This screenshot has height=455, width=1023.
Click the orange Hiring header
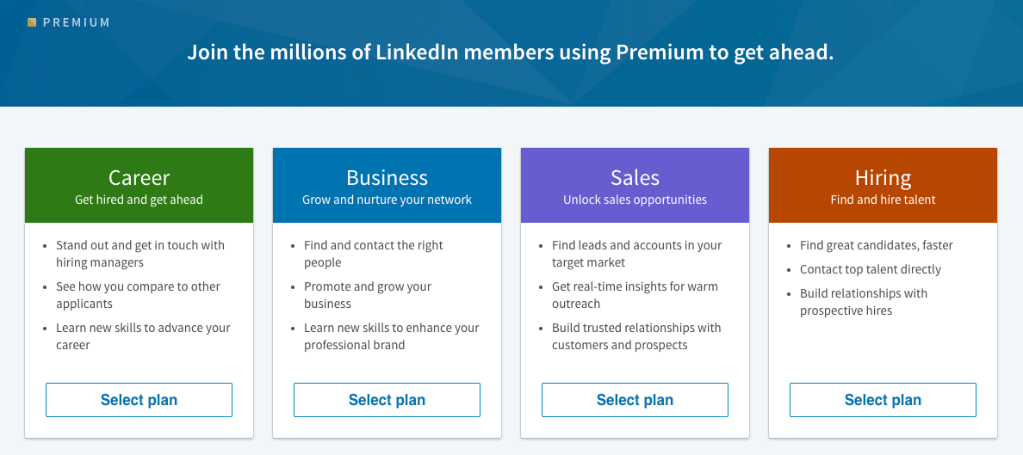pyautogui.click(x=883, y=185)
